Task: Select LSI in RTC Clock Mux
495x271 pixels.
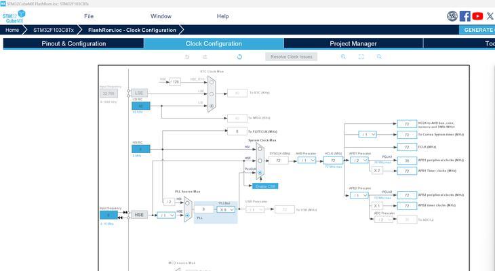Action: tap(212, 106)
